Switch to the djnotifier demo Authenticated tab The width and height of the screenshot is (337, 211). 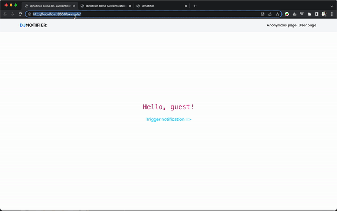point(106,6)
